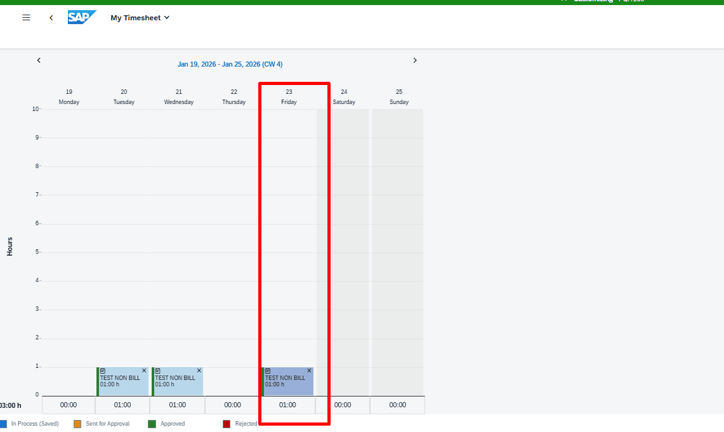The height and width of the screenshot is (432, 724).
Task: Click the task icon on Friday's entry
Action: pyautogui.click(x=268, y=370)
